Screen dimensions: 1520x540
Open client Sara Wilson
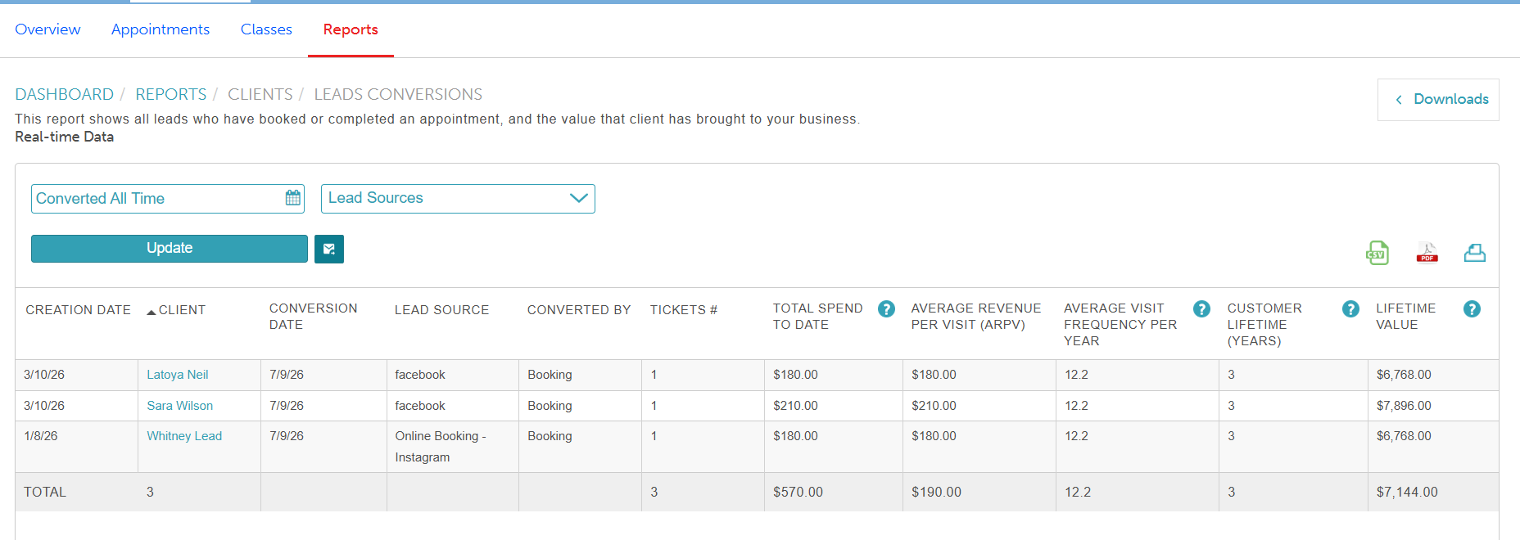[180, 406]
